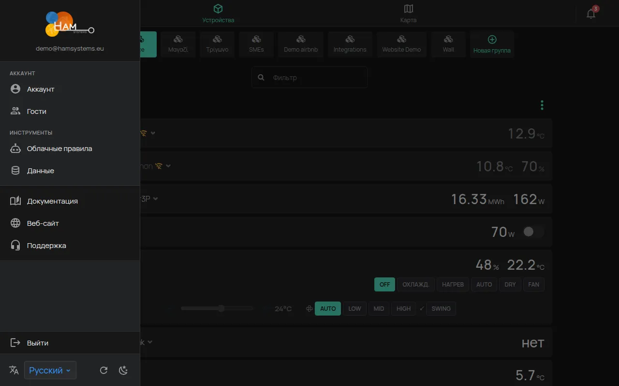The width and height of the screenshot is (619, 386).
Task: Click the Поддержка headset icon
Action: [15, 246]
